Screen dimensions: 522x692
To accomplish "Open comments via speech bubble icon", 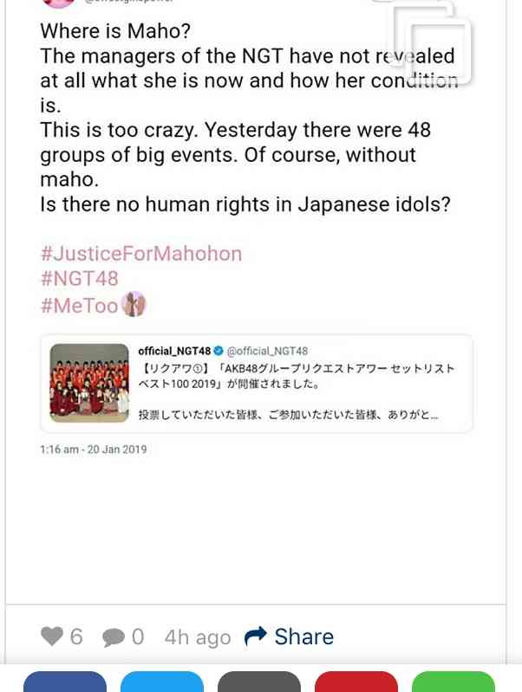I will pyautogui.click(x=113, y=637).
